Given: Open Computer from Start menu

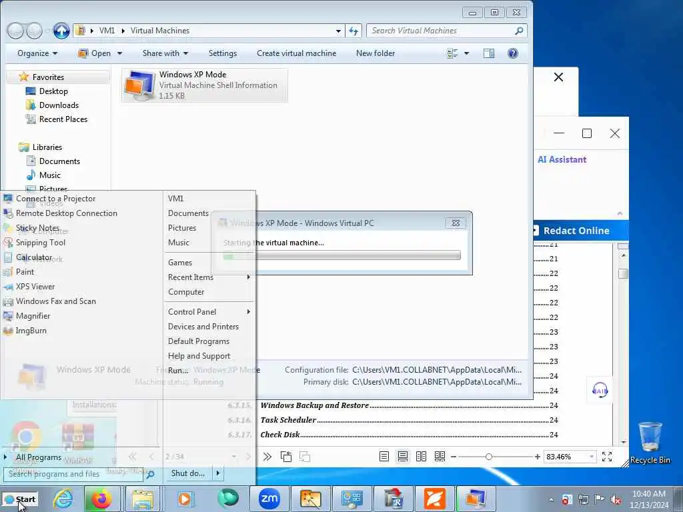Looking at the screenshot, I should [x=186, y=292].
